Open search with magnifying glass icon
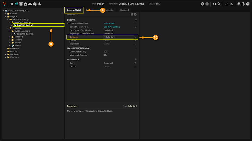Image resolution: width=252 pixels, height=141 pixels. click(219, 4)
